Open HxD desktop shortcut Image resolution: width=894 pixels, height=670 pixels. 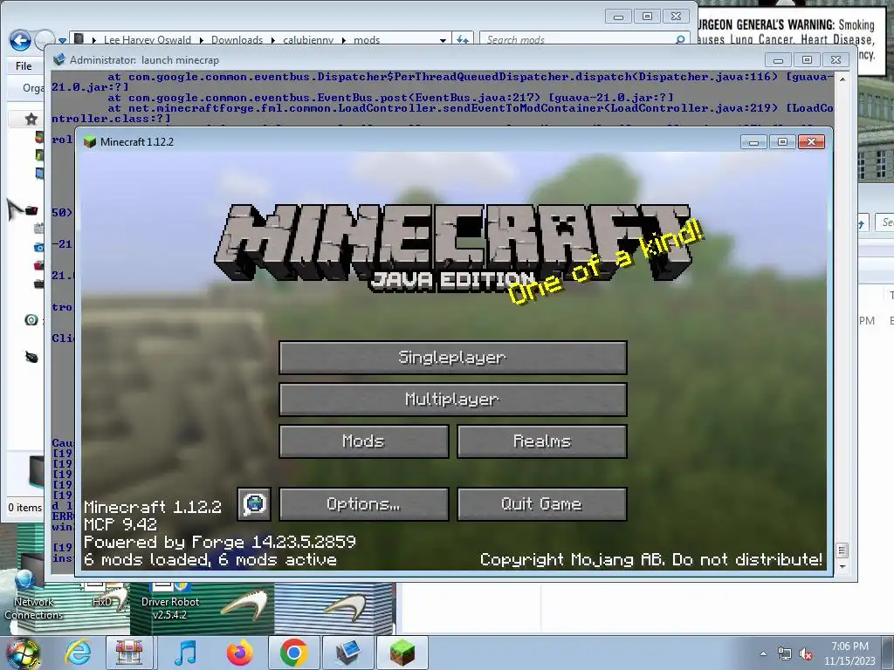click(x=103, y=595)
